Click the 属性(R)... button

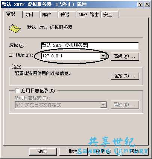pyautogui.click(x=125, y=105)
